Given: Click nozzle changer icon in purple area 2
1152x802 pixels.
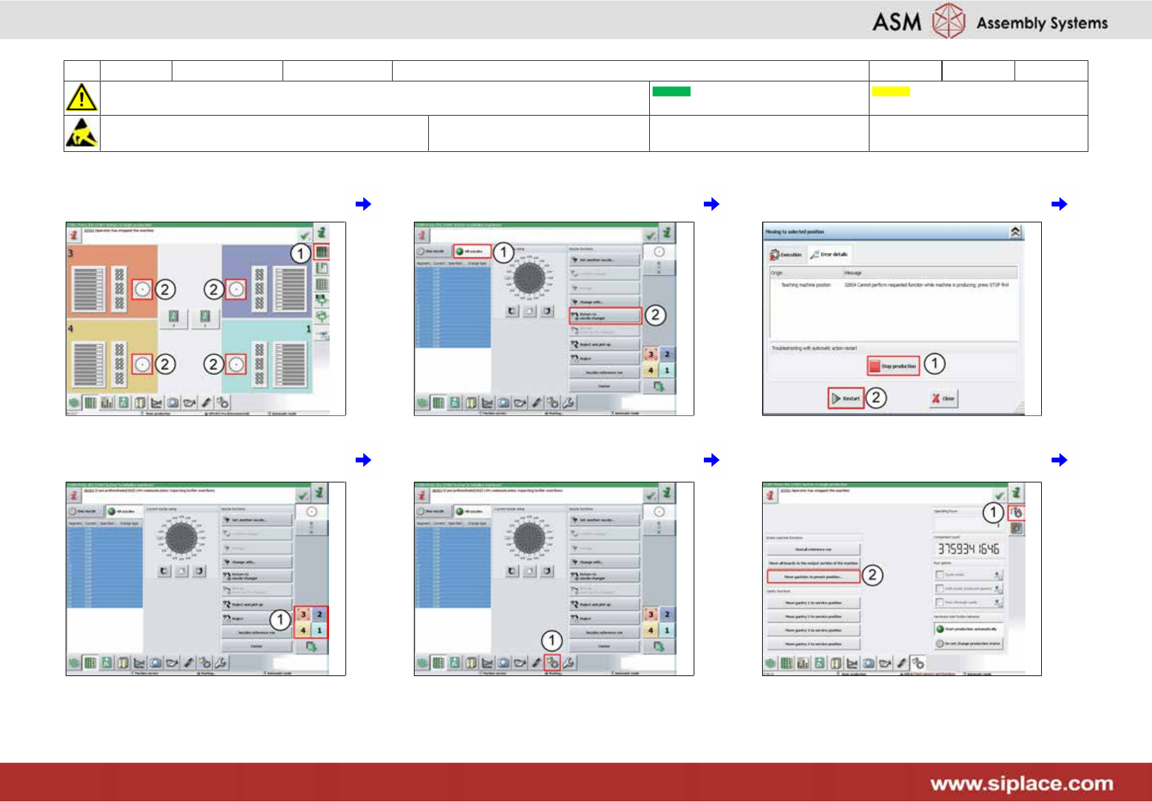Looking at the screenshot, I should tap(236, 289).
